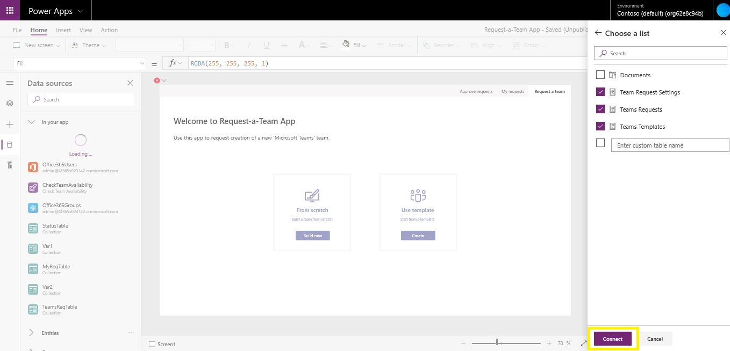Click the Build new button
The width and height of the screenshot is (730, 351).
(x=312, y=236)
